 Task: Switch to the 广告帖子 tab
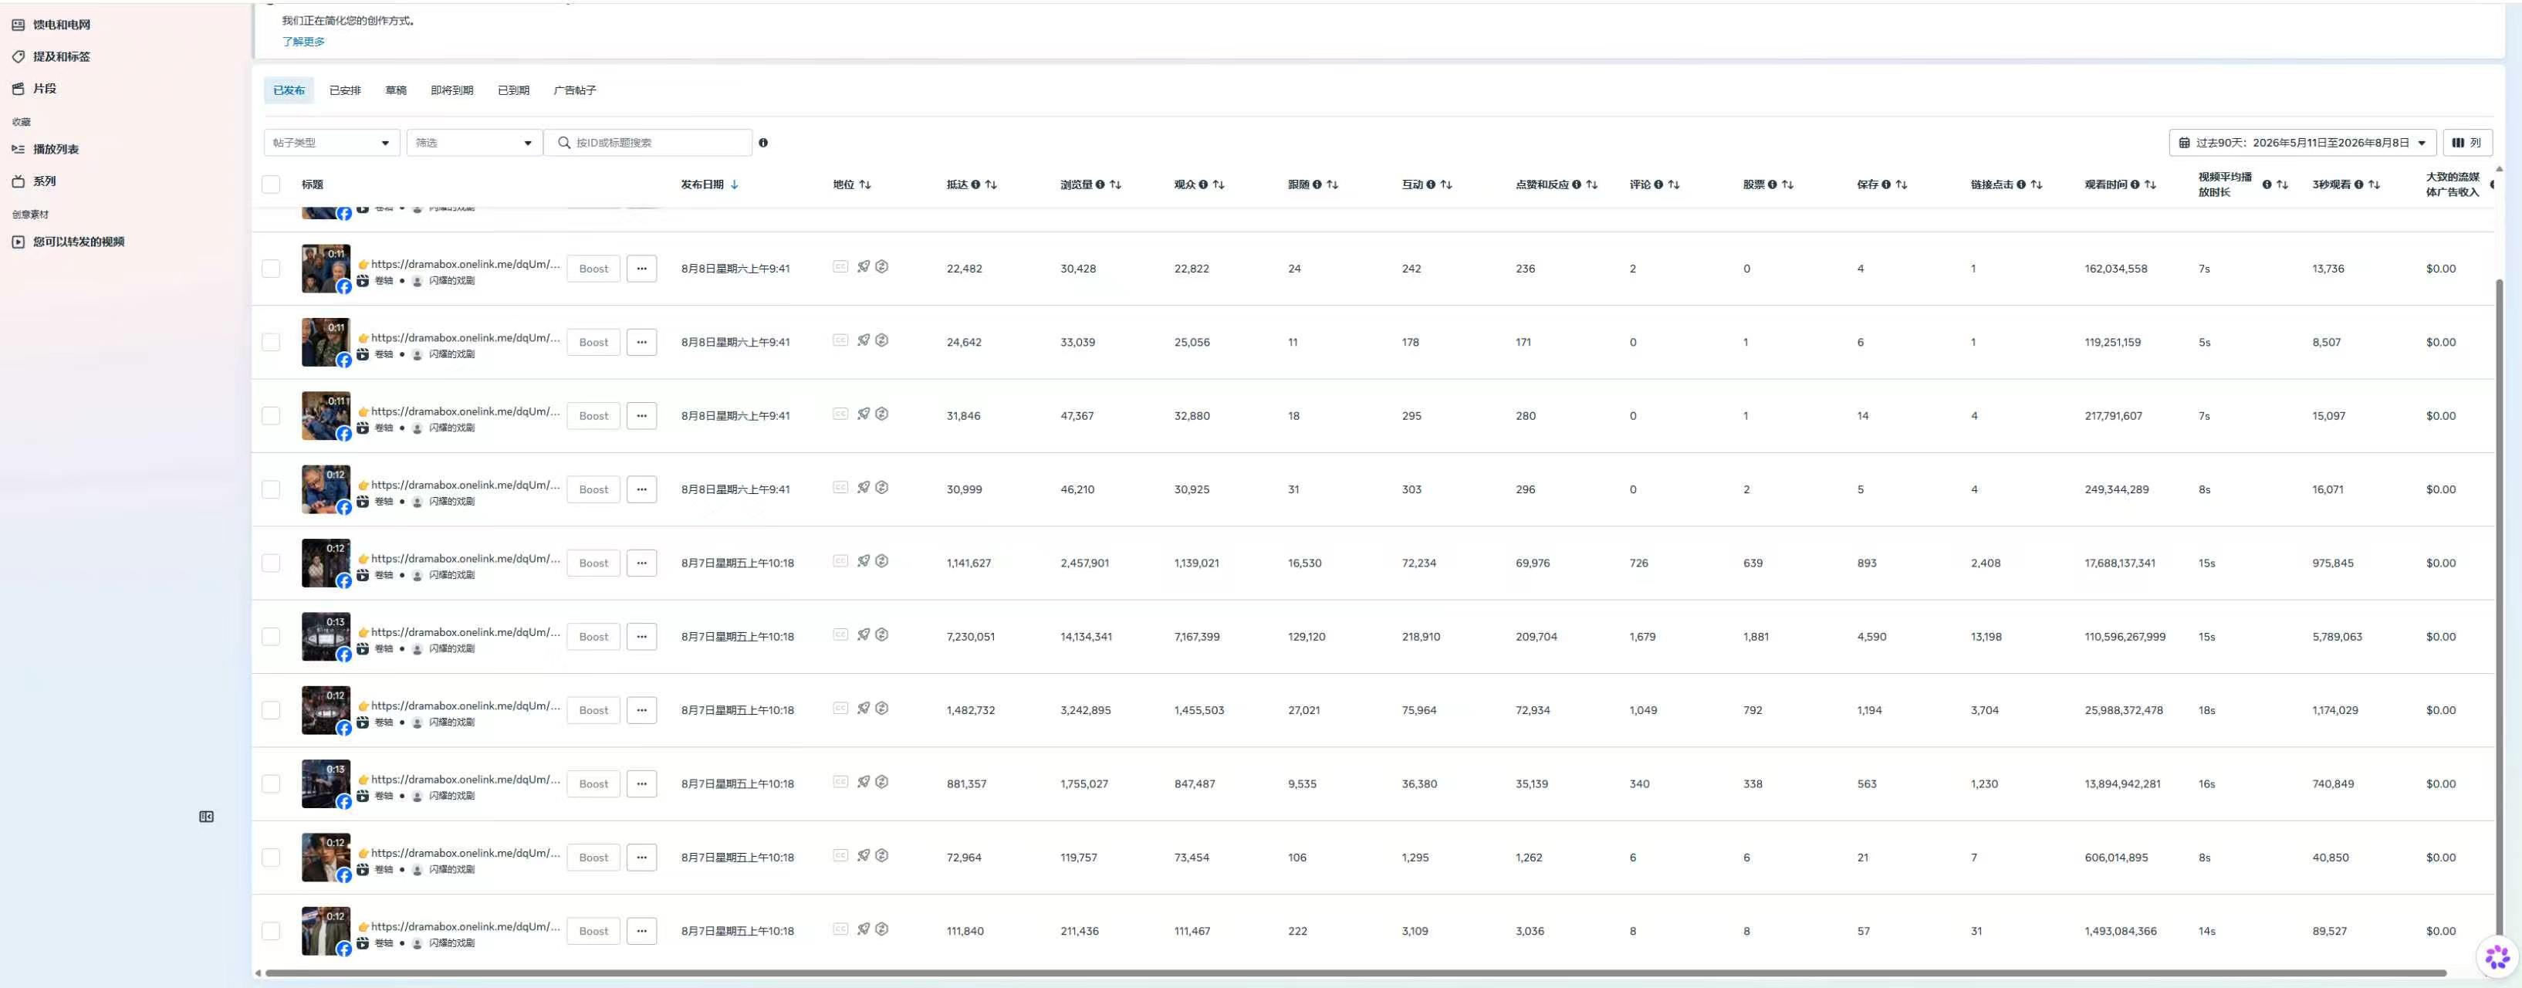(575, 90)
